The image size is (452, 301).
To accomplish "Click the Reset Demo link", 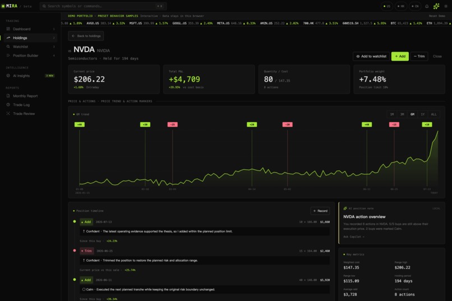I will 437,16.
